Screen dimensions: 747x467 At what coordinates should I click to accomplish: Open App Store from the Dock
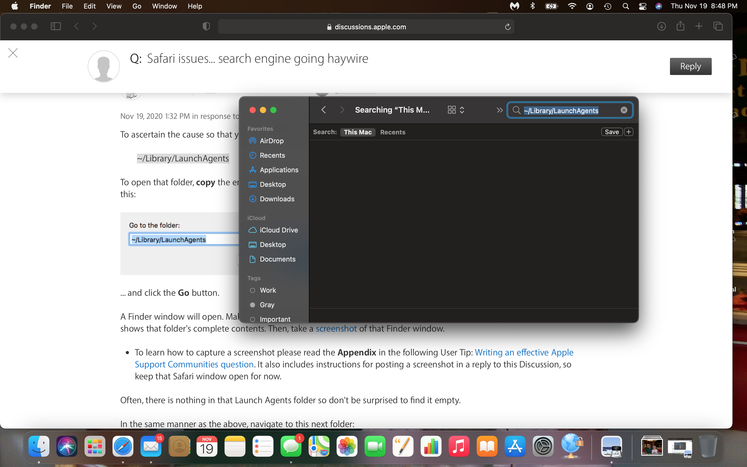click(x=515, y=446)
